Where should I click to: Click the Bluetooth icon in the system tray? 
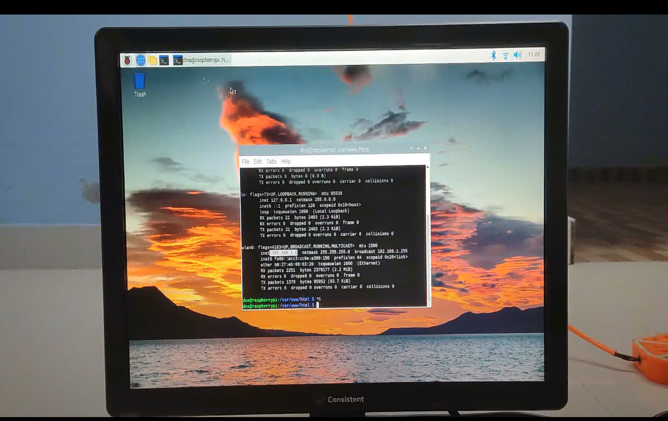click(493, 56)
